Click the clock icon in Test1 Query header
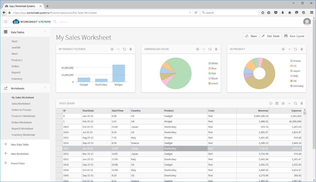Image resolution: width=316 pixels, height=182 pixels. click(271, 103)
